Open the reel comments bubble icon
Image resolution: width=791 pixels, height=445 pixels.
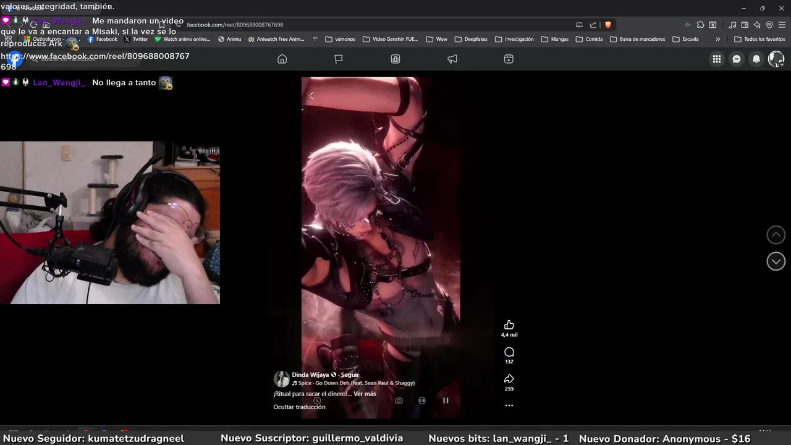(x=509, y=352)
